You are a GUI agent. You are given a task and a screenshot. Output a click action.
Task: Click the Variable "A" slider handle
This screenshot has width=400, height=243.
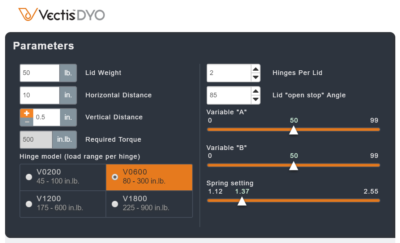[294, 130]
